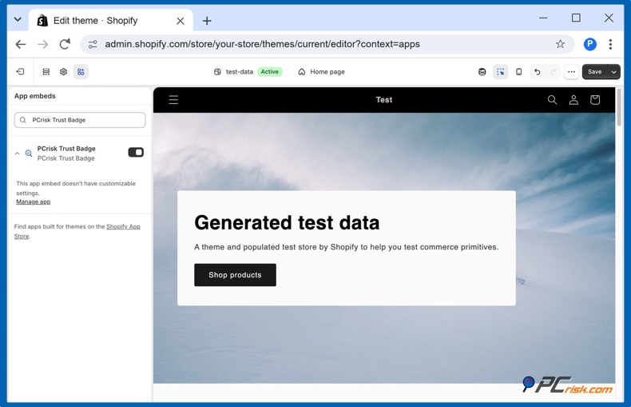Exit the theme editor via back icon
Image resolution: width=631 pixels, height=407 pixels.
tap(20, 72)
